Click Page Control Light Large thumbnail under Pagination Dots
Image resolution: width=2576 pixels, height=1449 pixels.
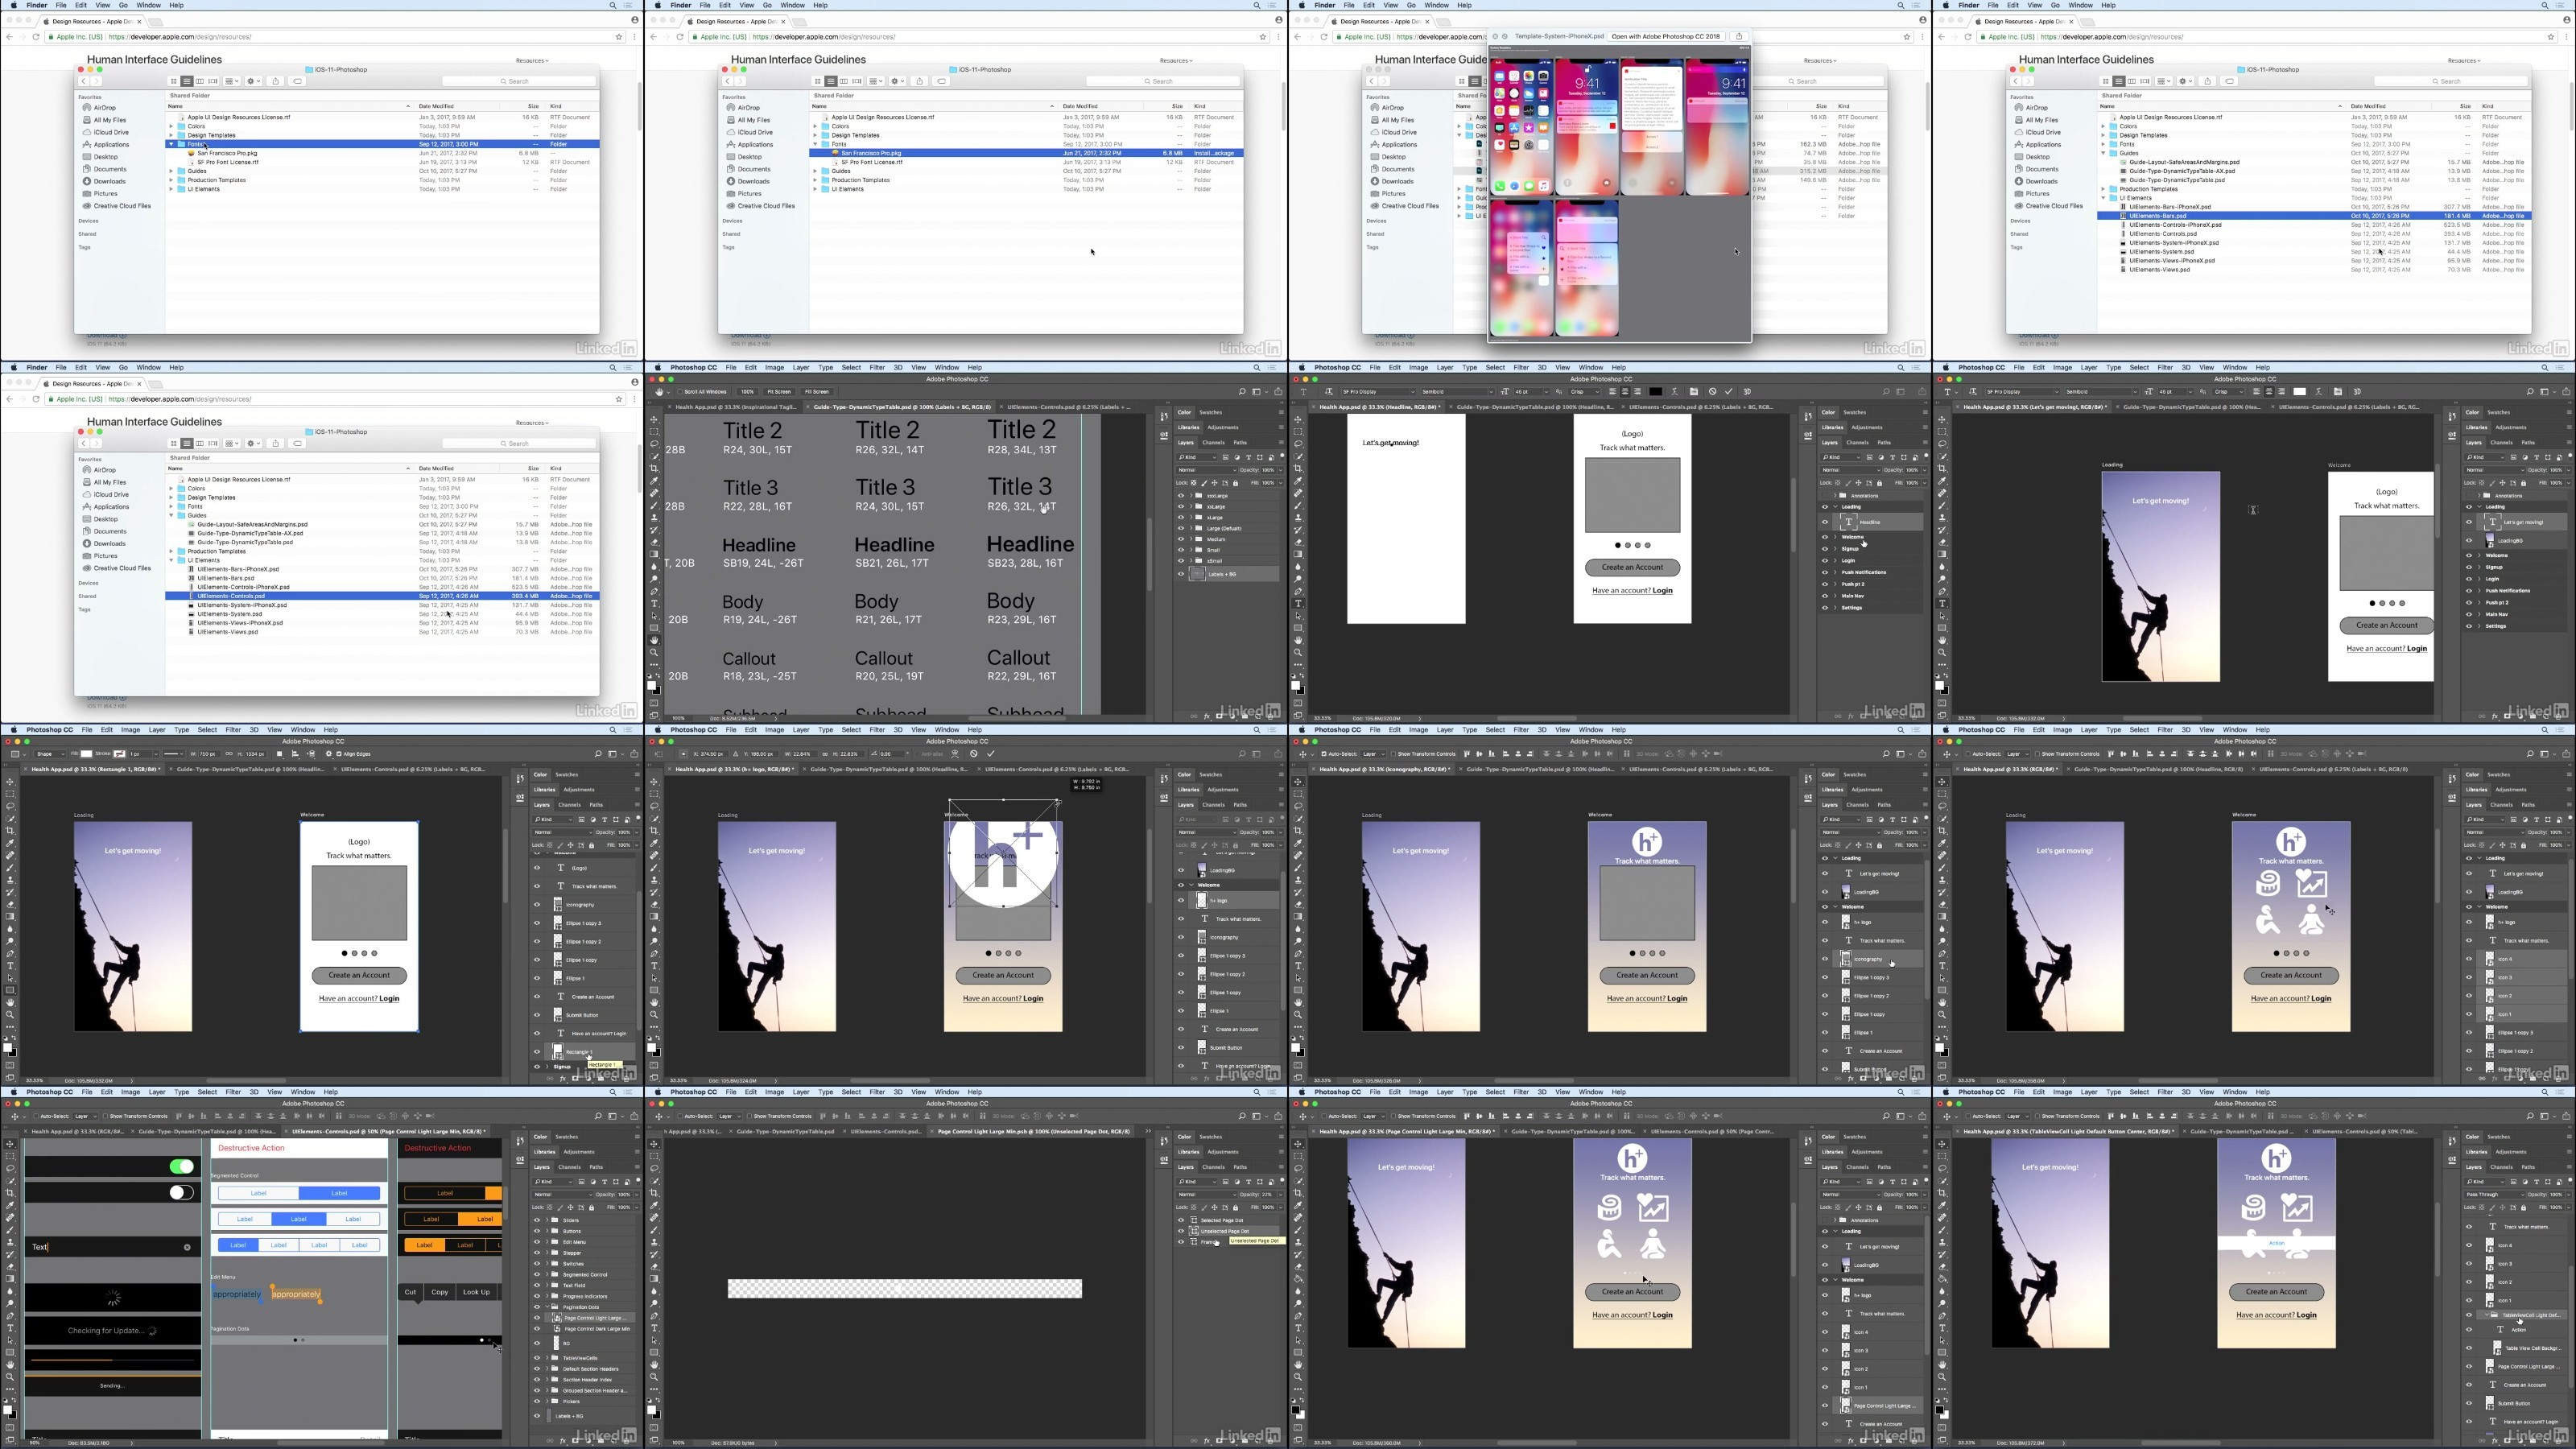[558, 1318]
